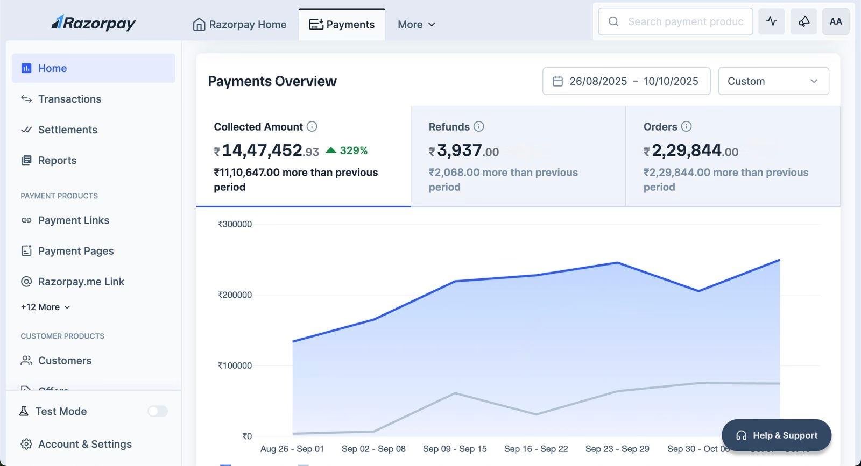Click the AA account avatar

pyautogui.click(x=836, y=21)
